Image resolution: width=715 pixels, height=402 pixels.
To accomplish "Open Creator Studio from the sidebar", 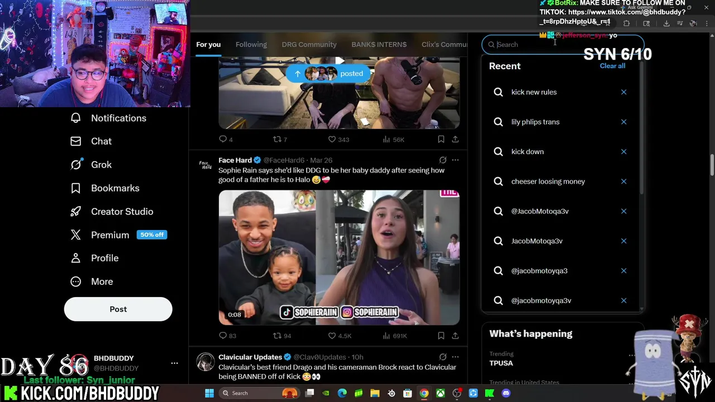I will (112, 212).
